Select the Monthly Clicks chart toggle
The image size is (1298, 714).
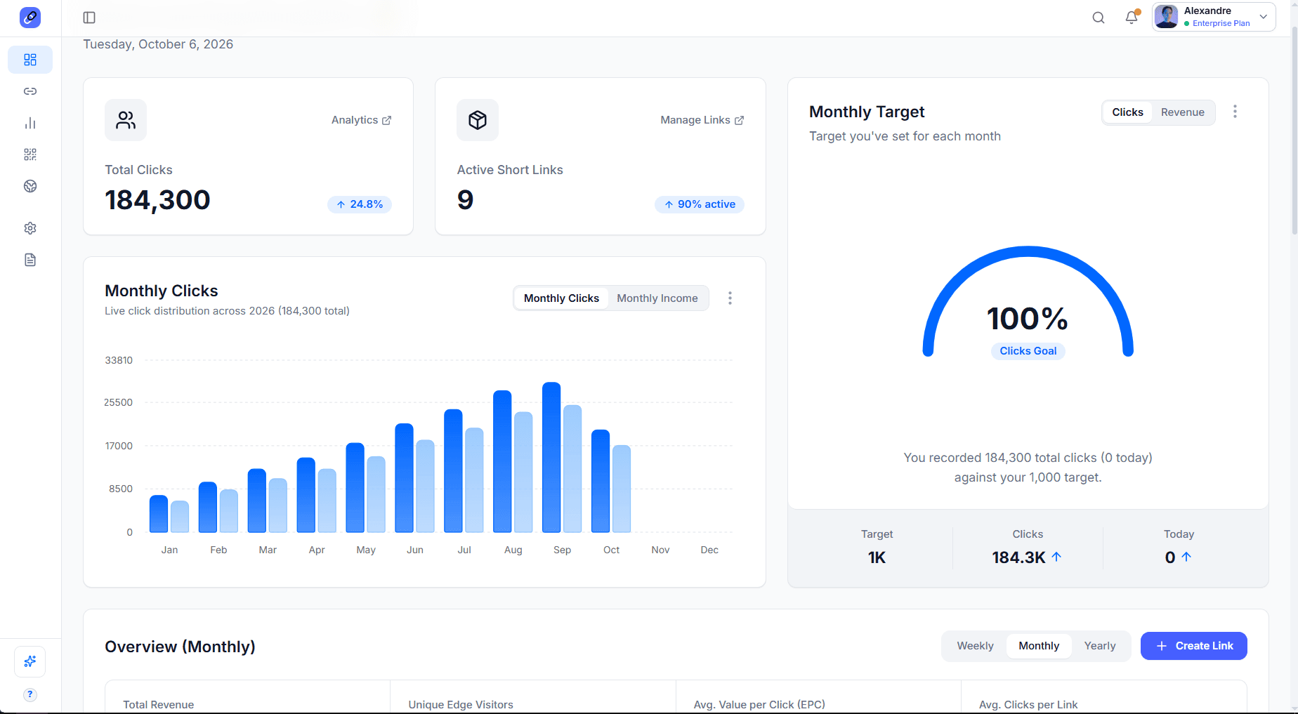(x=561, y=298)
